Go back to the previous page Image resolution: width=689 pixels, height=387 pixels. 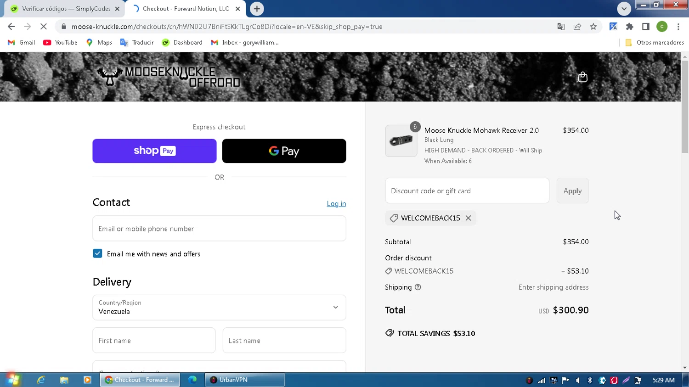point(11,27)
